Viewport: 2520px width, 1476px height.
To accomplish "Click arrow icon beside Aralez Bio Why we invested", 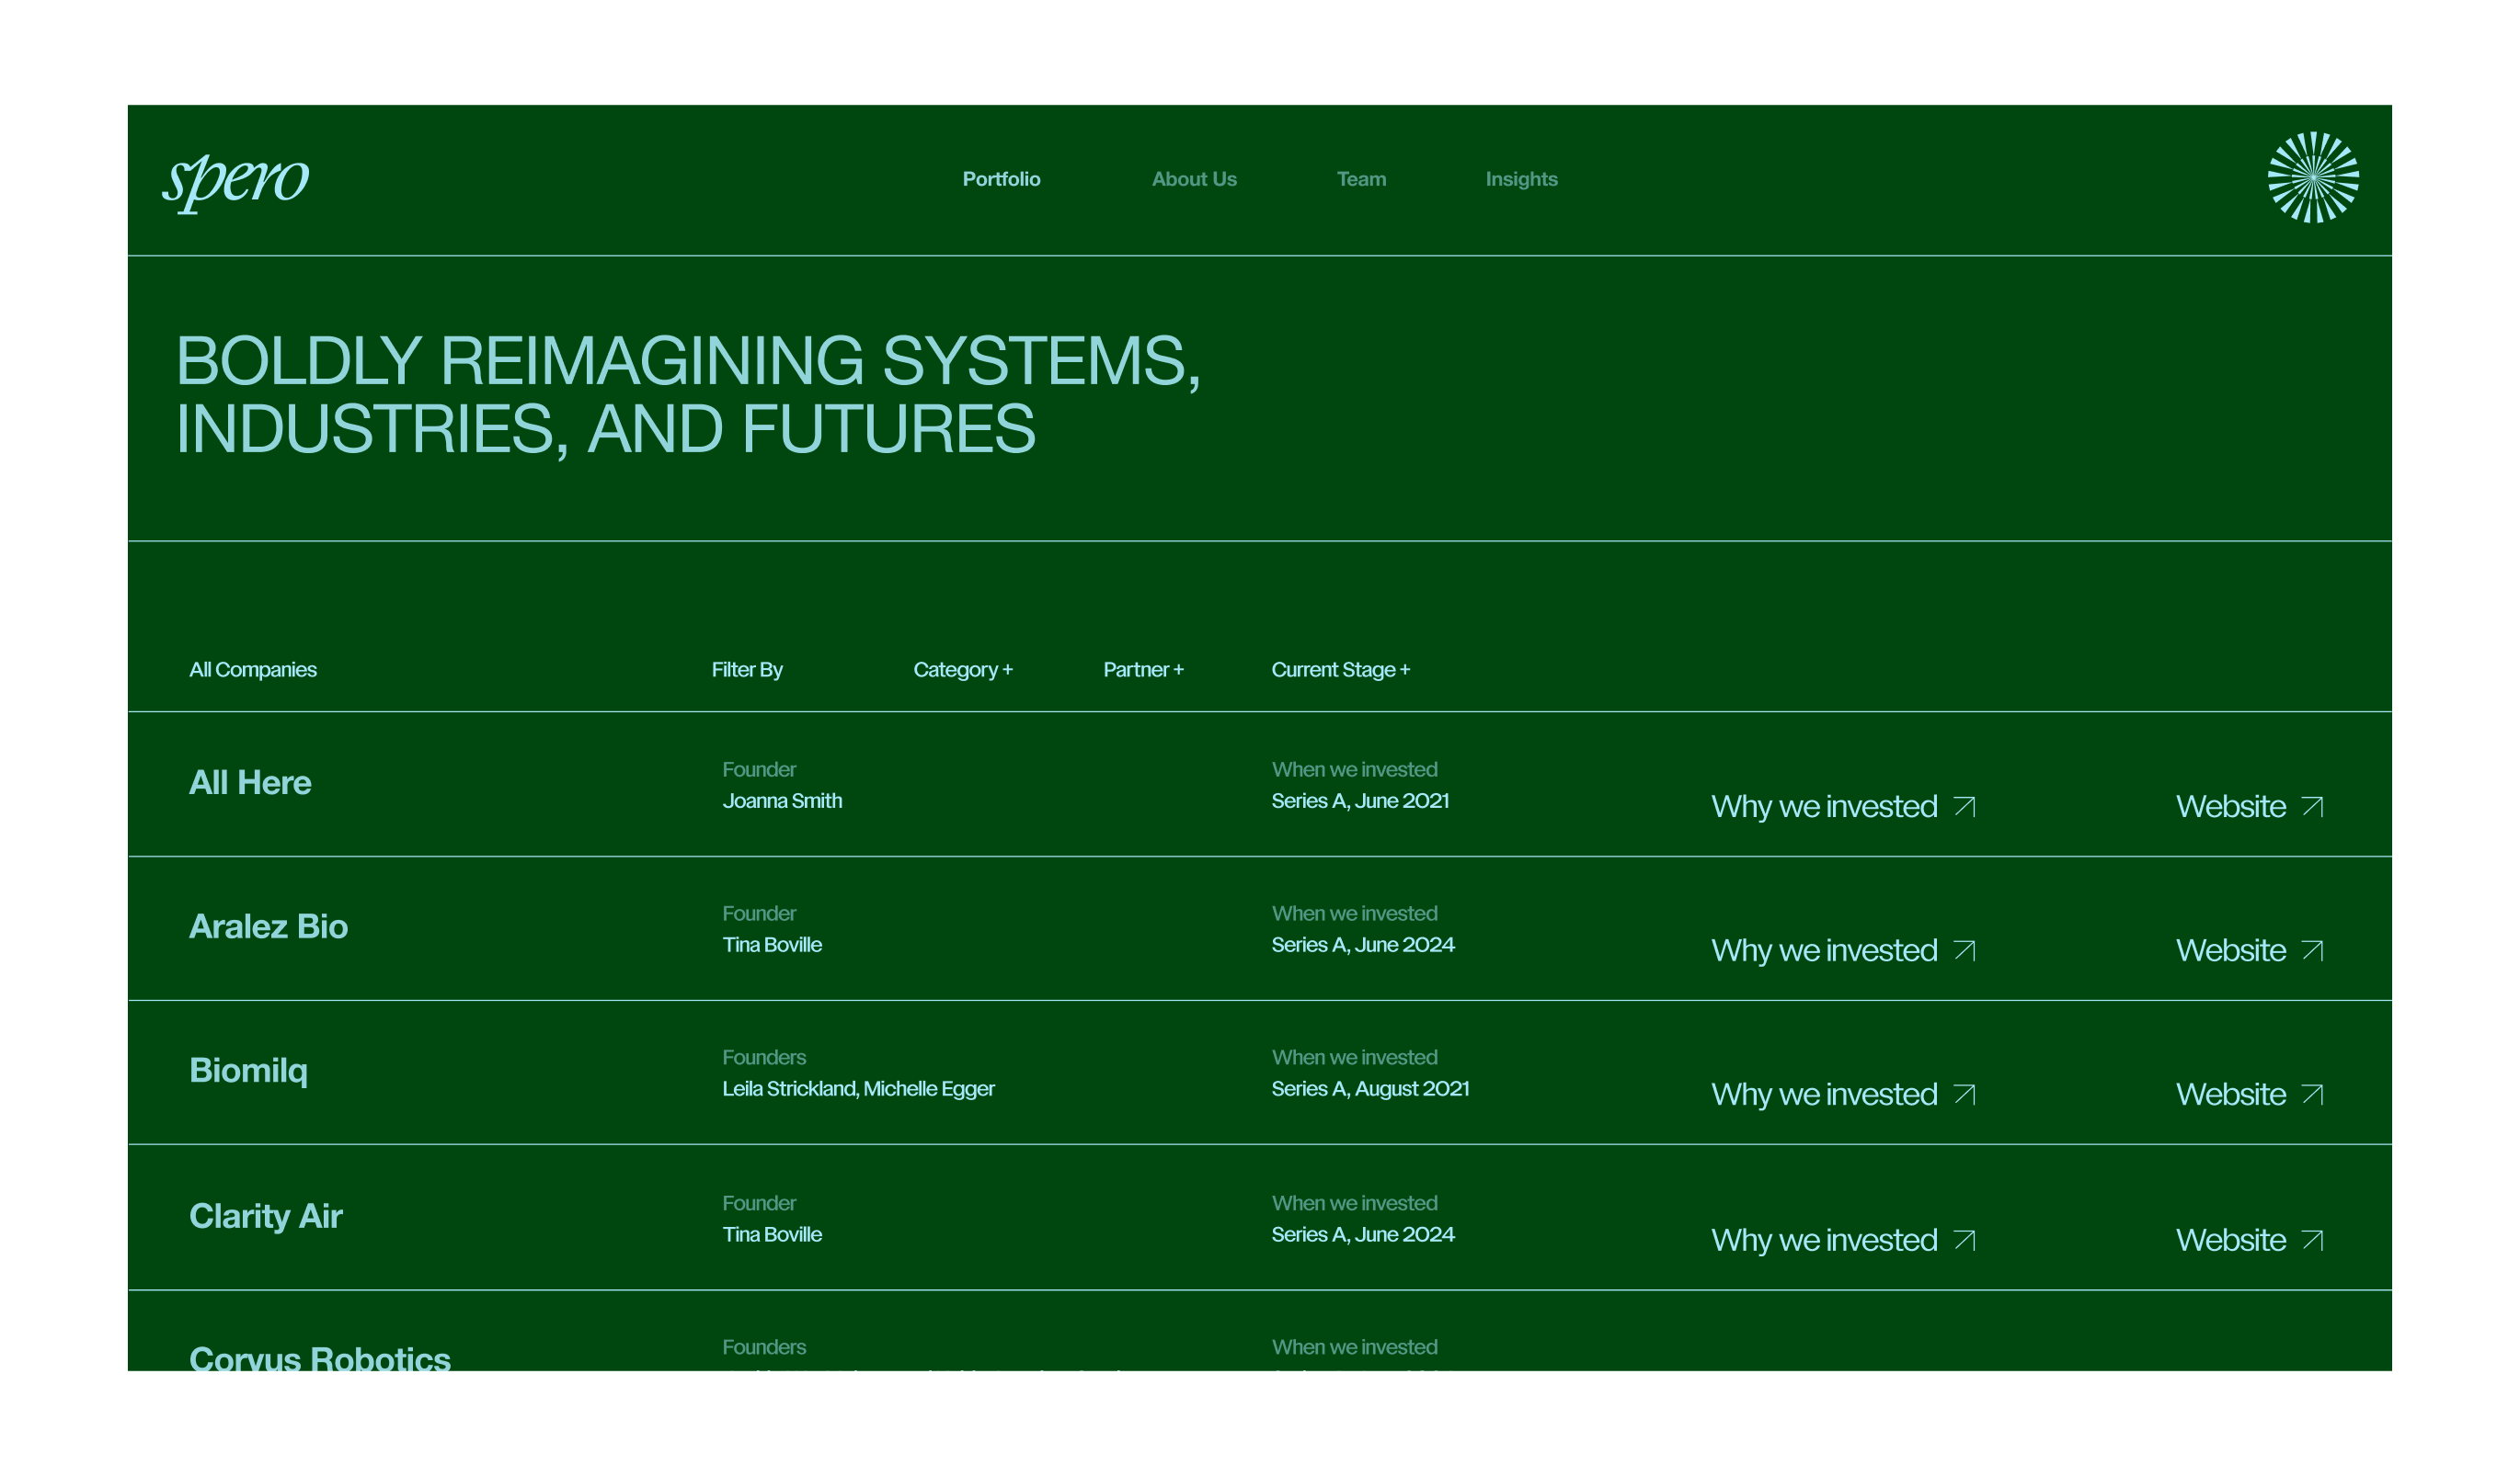I will click(1964, 950).
